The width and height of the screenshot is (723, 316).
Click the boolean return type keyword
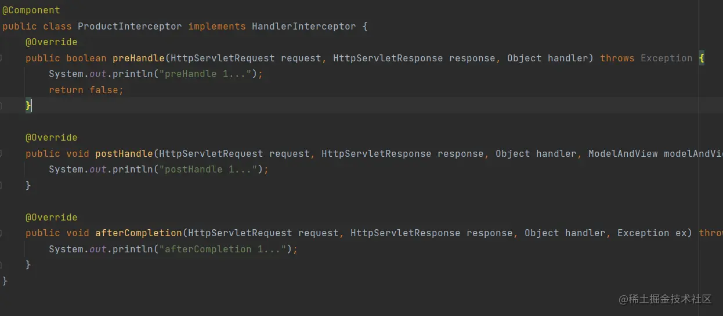(x=86, y=58)
